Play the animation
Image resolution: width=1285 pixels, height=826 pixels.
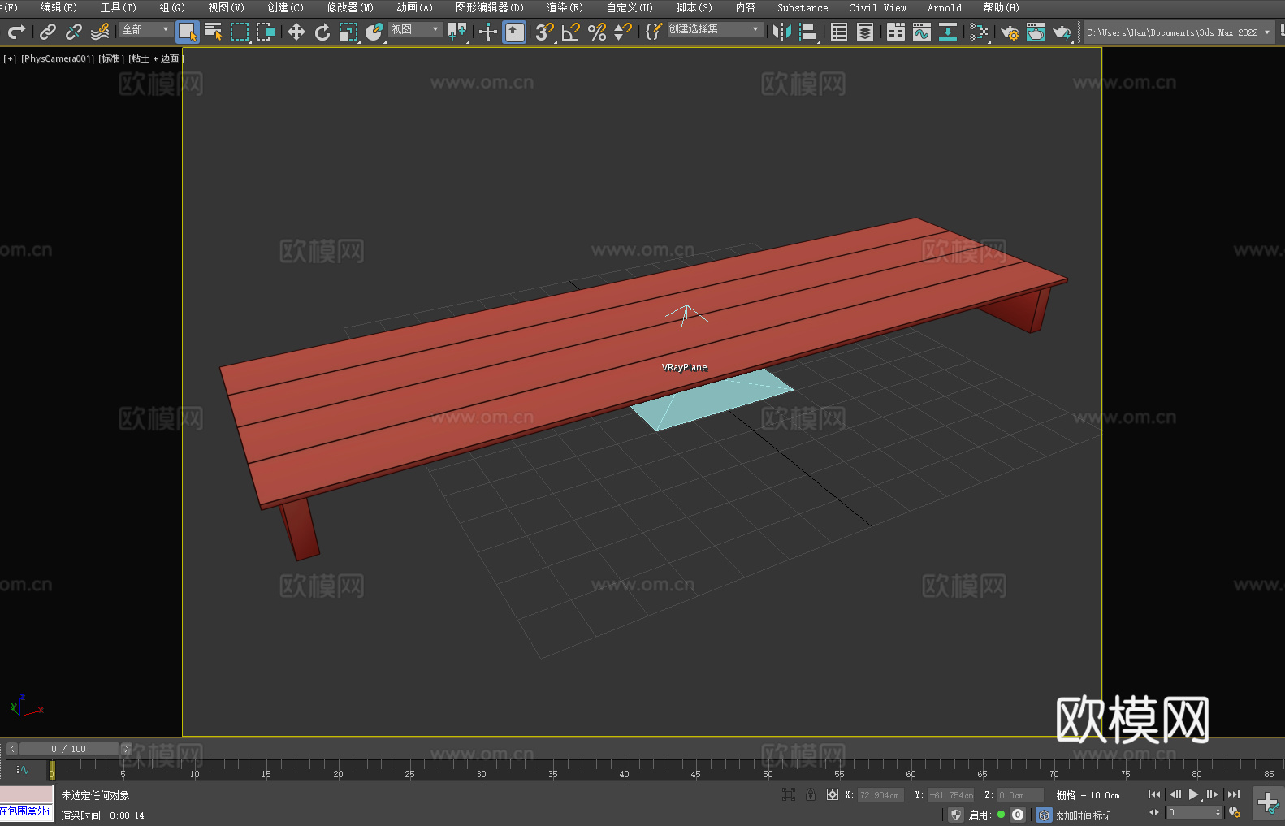(x=1194, y=794)
